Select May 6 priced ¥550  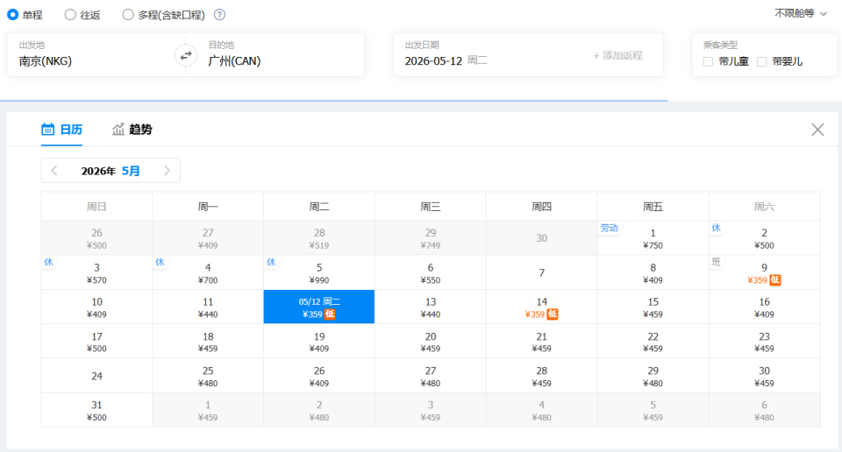point(431,272)
